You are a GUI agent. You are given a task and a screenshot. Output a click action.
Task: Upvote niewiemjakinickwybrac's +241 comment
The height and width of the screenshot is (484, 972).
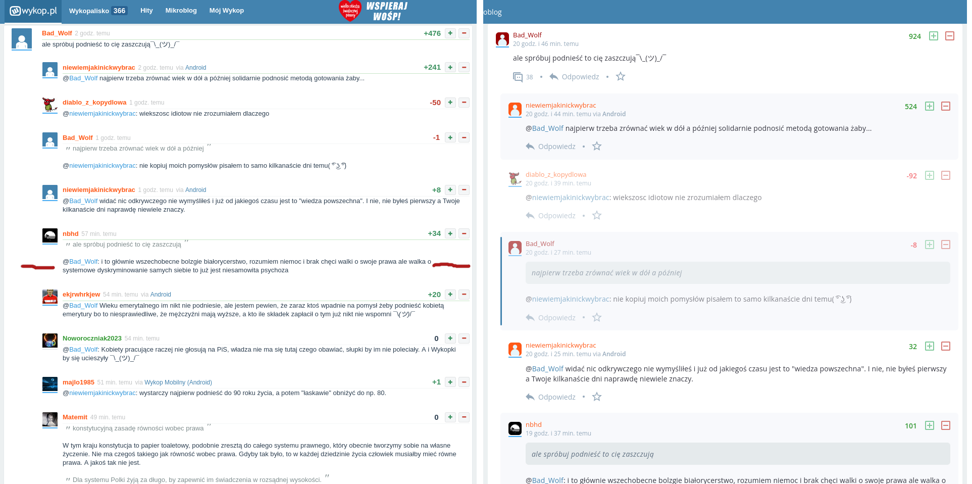click(450, 67)
